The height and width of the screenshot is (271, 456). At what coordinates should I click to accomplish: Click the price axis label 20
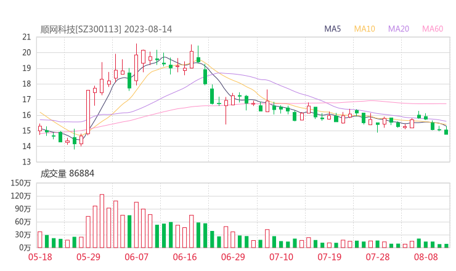tap(26, 52)
